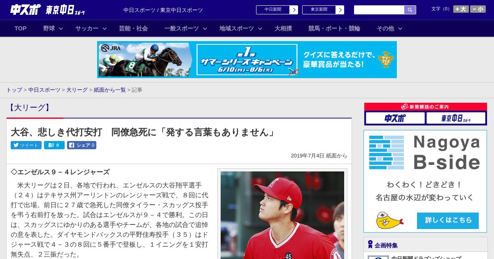Bookmark article with Hatena B! button
Image resolution: width=494 pixels, height=259 pixels.
pos(54,145)
